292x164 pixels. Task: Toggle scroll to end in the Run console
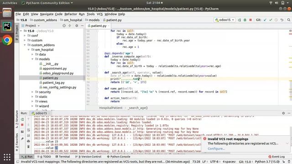28,136
